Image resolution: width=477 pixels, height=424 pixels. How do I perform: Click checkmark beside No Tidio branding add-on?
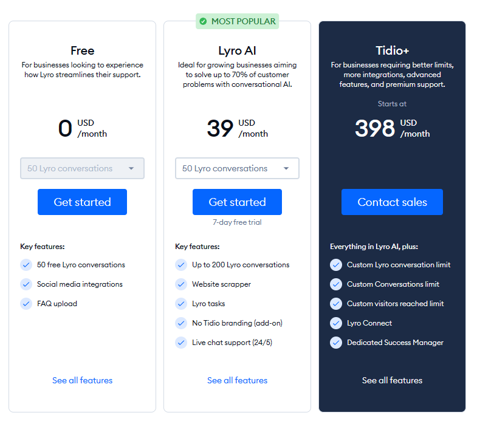coord(181,323)
